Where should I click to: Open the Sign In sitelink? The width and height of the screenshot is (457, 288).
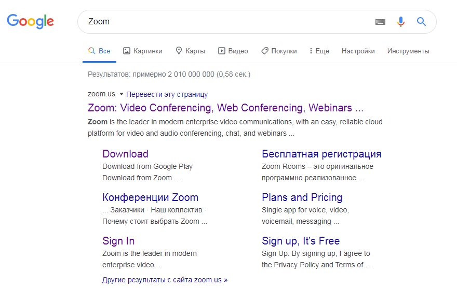[118, 241]
